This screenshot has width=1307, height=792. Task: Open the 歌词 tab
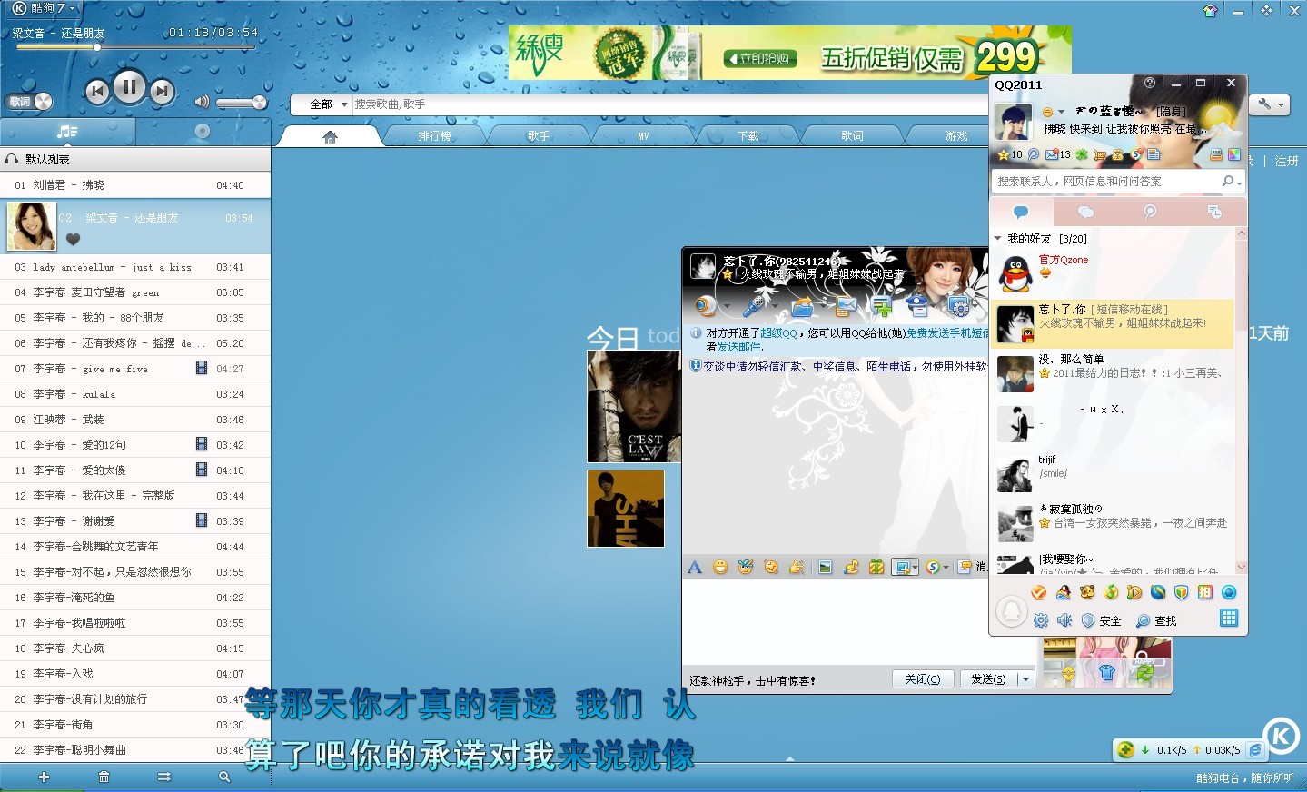[x=852, y=136]
